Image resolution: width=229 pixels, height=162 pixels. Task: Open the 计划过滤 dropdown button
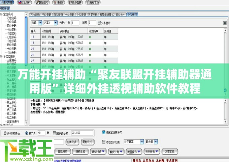click(98, 152)
